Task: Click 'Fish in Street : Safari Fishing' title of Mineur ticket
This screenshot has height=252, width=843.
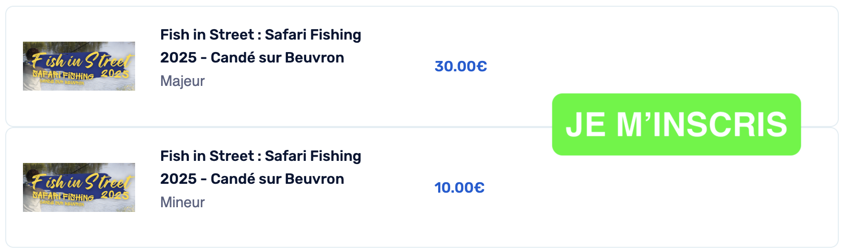Action: (260, 156)
